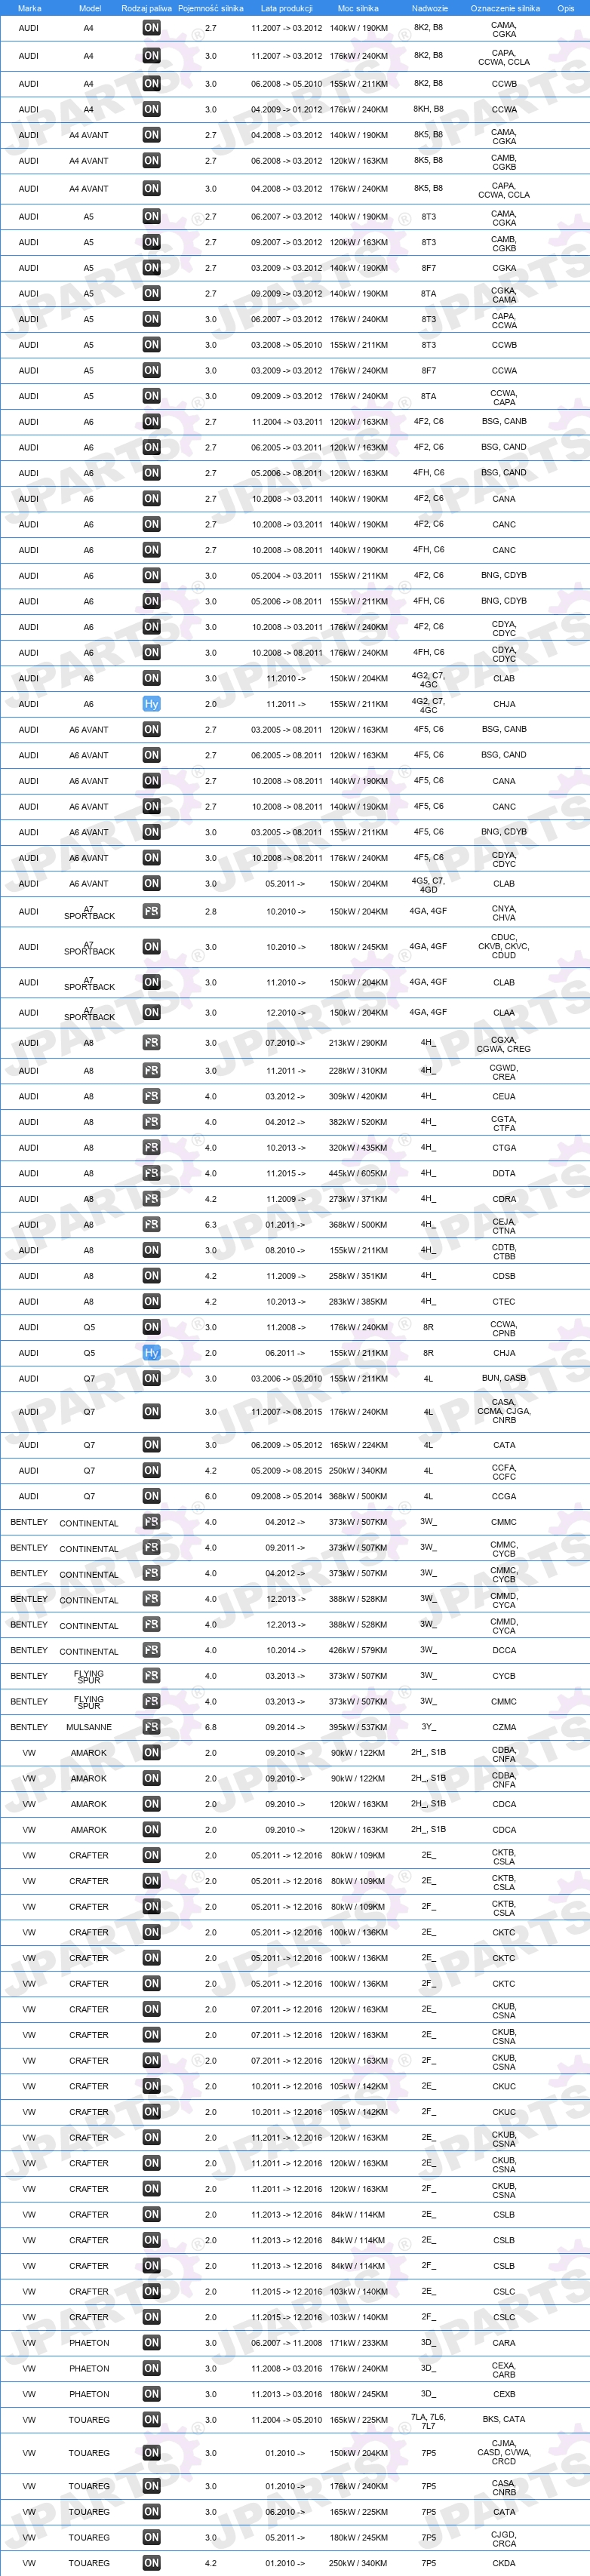
Task: Click petrol icon for Audi A7 Sportback 2.8
Action: coord(151,912)
